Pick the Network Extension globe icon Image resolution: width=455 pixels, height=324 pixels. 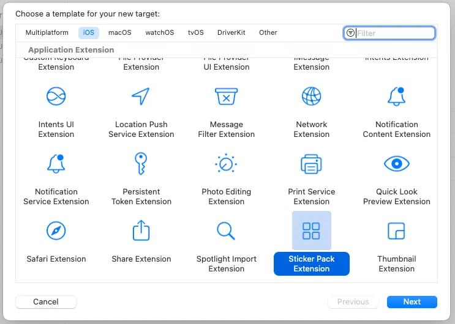click(x=311, y=96)
